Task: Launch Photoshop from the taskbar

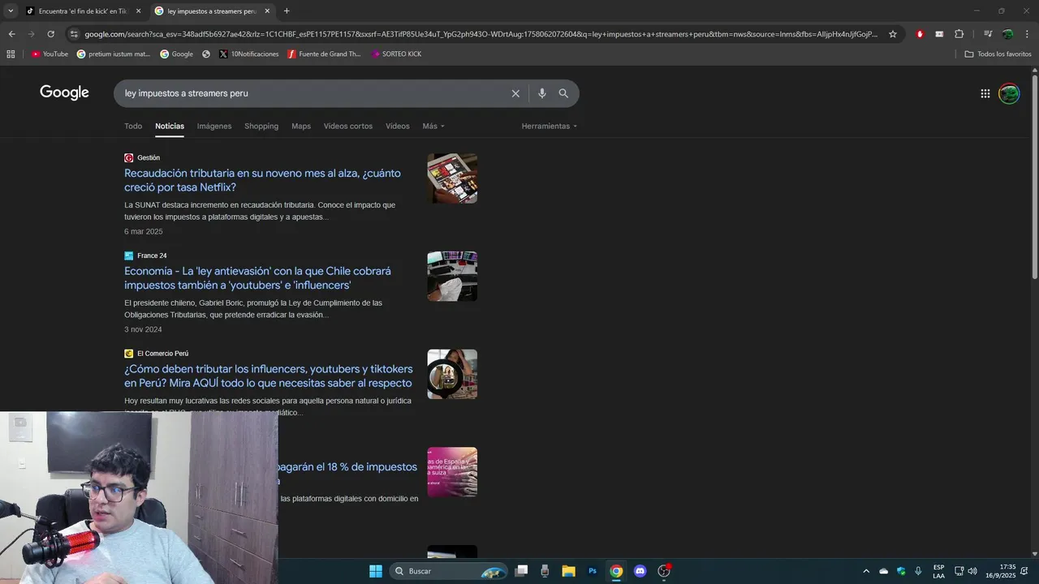Action: point(593,571)
